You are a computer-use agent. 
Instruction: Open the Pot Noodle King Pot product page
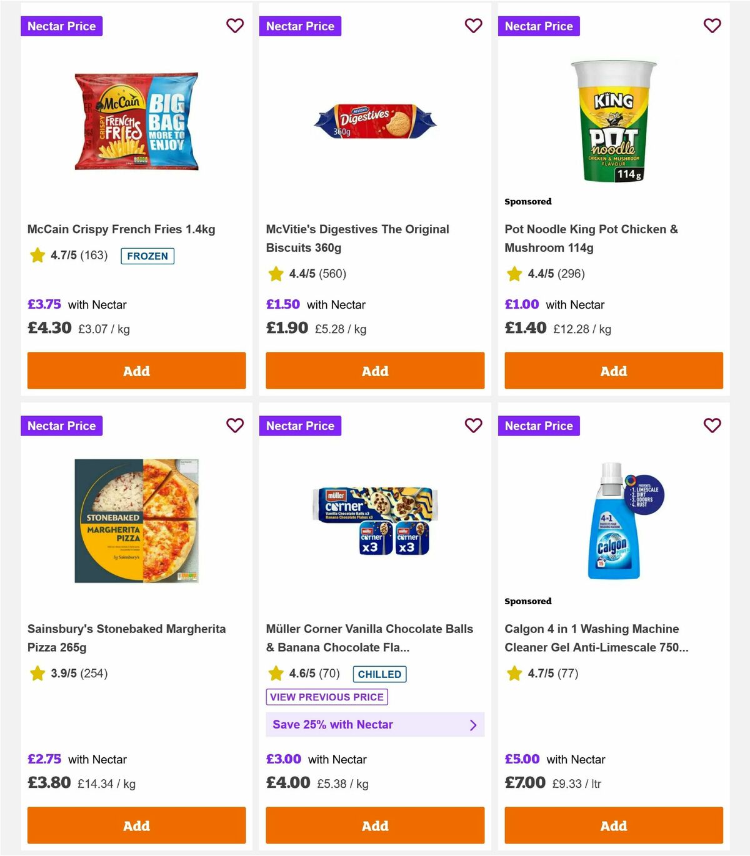(x=590, y=238)
